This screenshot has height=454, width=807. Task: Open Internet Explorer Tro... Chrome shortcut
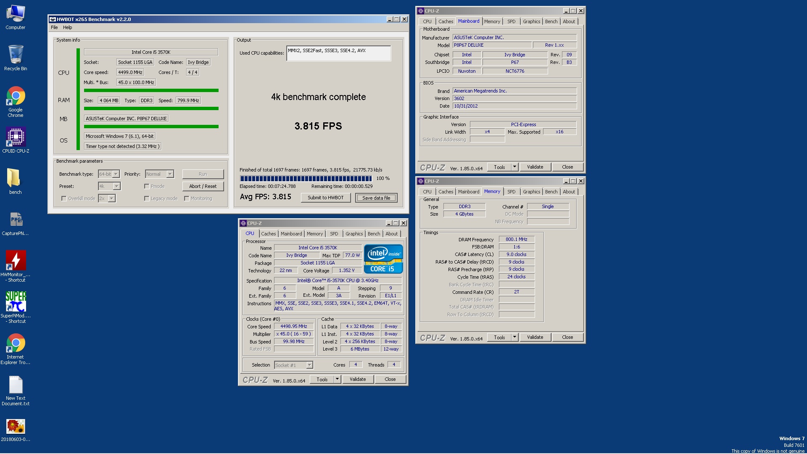pyautogui.click(x=16, y=348)
